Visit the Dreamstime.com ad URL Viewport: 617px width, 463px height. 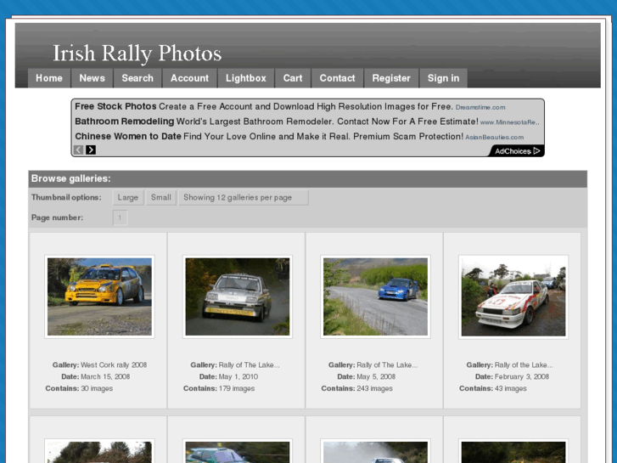(480, 107)
